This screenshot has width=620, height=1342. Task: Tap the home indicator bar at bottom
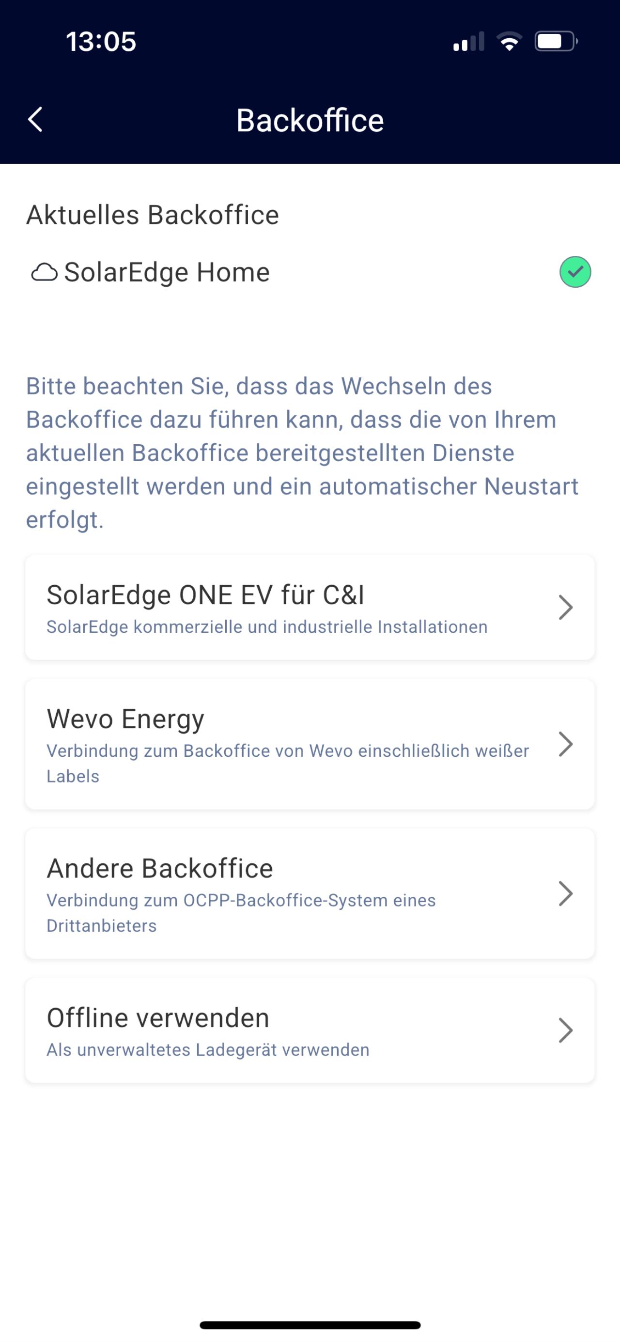[x=310, y=1325]
